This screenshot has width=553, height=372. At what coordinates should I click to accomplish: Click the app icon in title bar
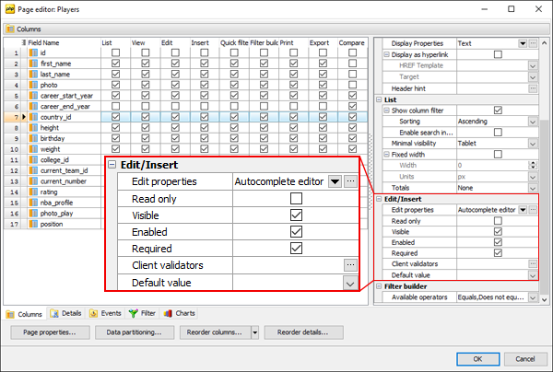10,8
